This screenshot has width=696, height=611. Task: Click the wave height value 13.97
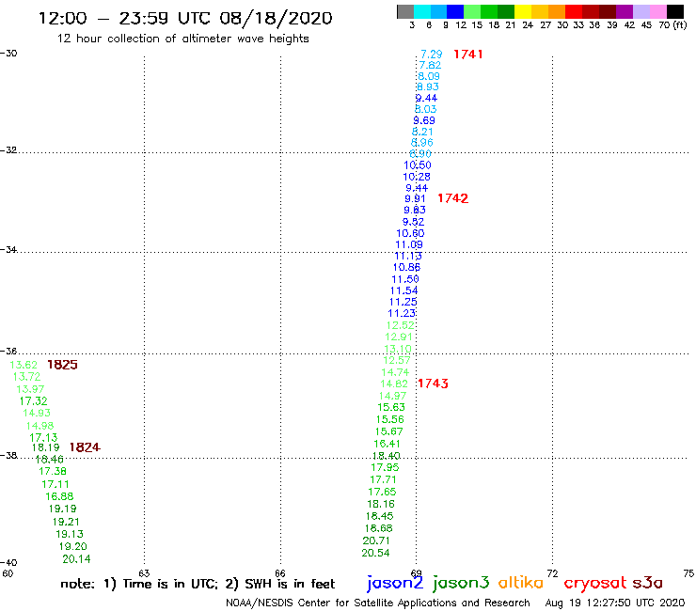pos(30,389)
